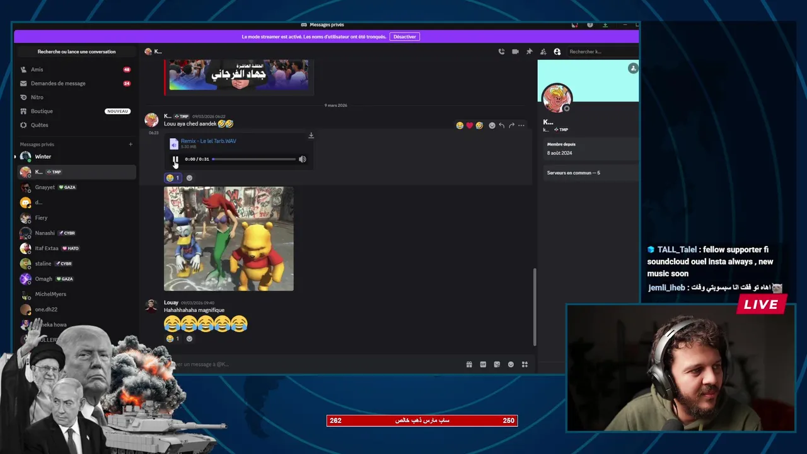Click Louay's username in the chat
807x454 pixels.
(x=171, y=303)
